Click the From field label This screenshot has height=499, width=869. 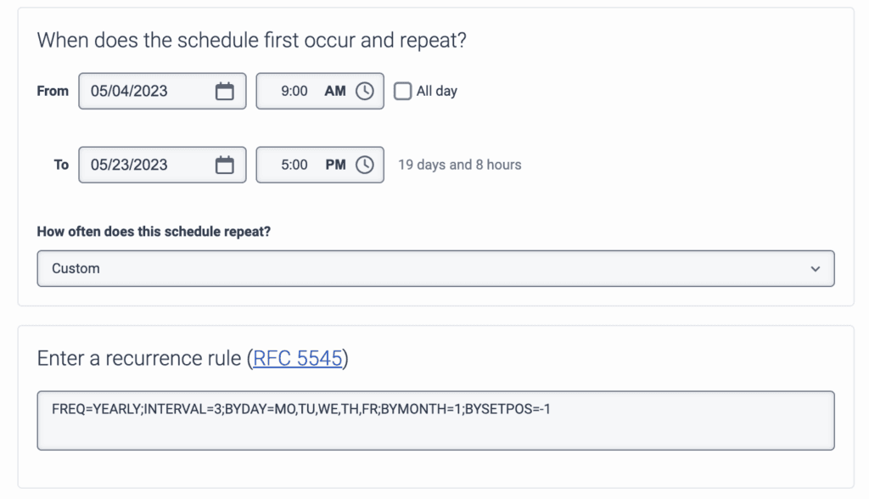click(53, 91)
